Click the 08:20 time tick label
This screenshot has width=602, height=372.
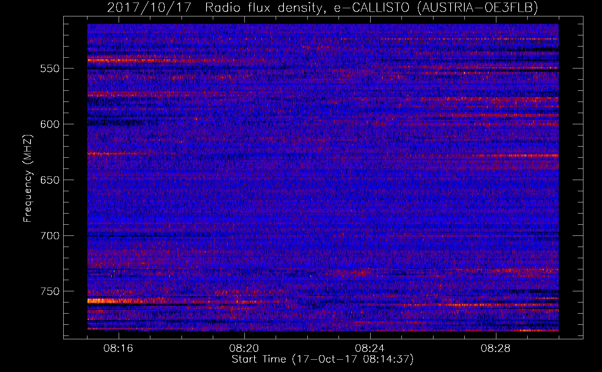click(244, 349)
